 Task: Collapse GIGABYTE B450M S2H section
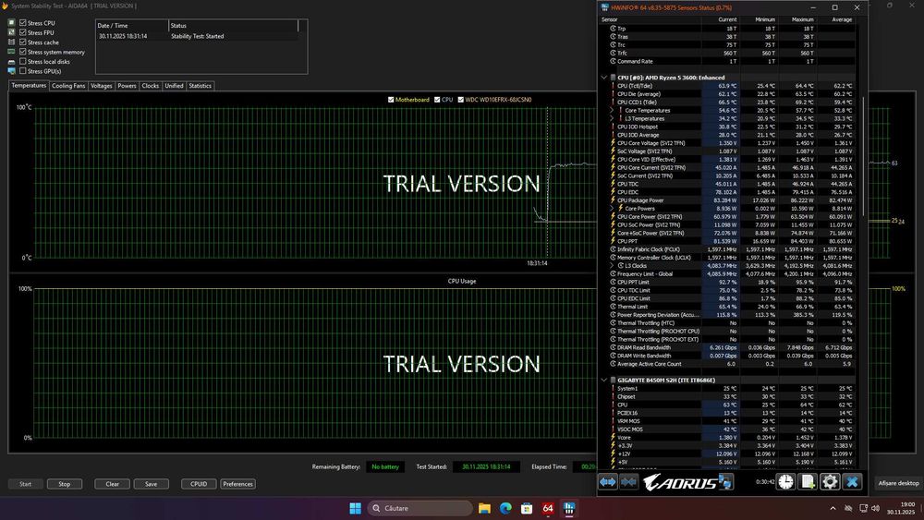point(603,380)
